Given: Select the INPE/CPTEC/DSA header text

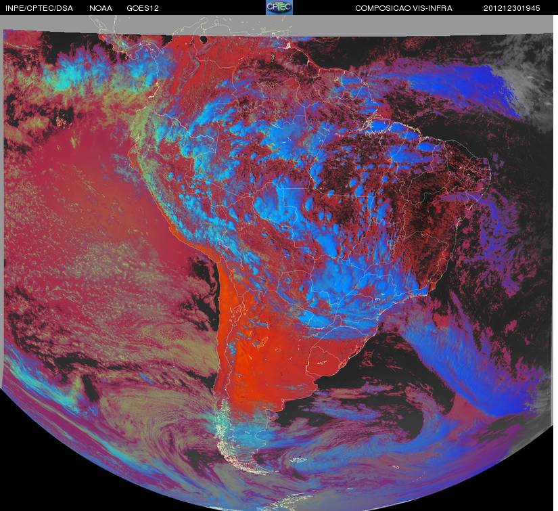Looking at the screenshot, I should (x=39, y=8).
